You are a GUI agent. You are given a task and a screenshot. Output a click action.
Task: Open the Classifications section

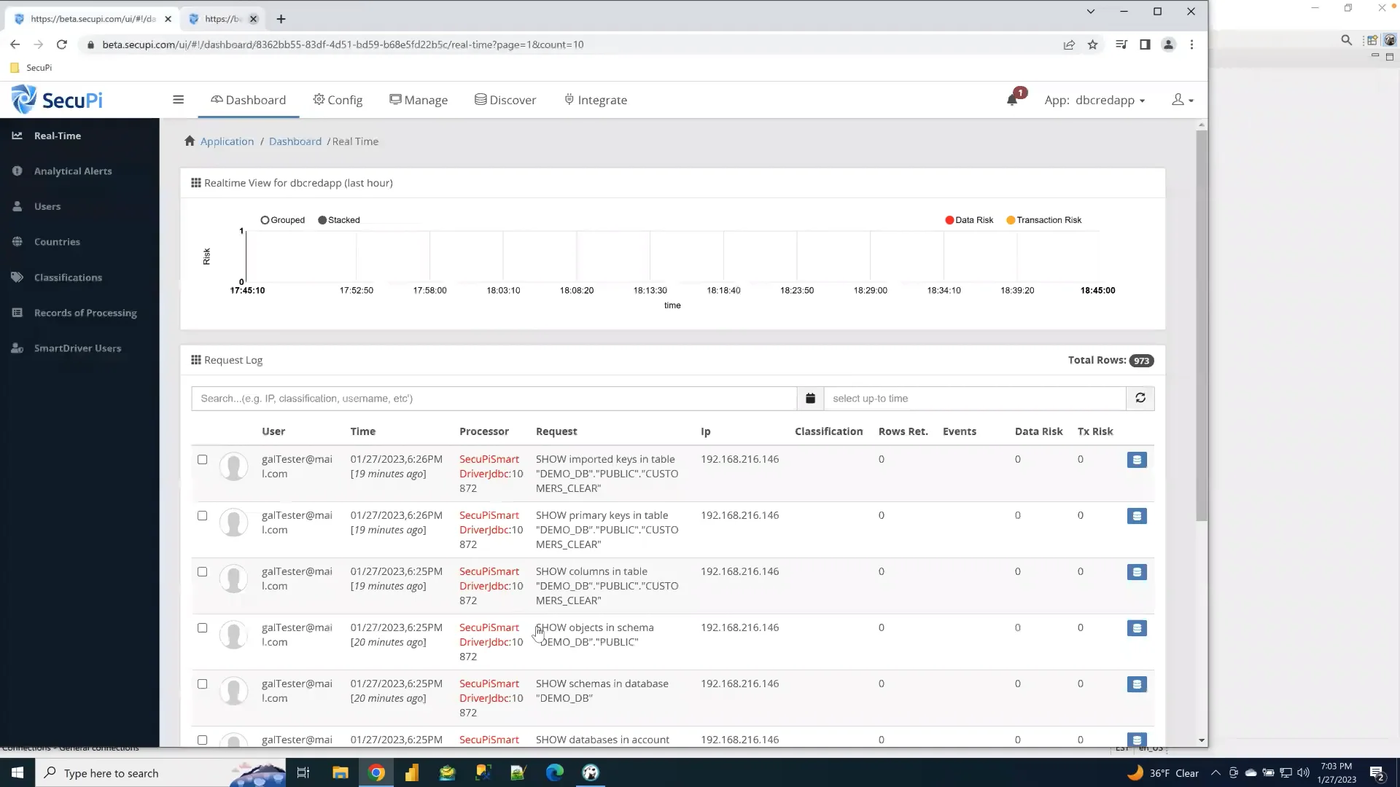point(66,277)
